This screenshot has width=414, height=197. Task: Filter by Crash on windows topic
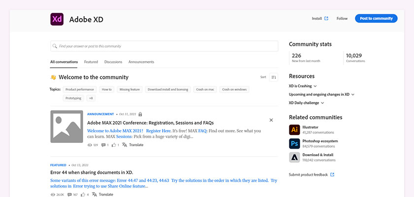pos(234,90)
